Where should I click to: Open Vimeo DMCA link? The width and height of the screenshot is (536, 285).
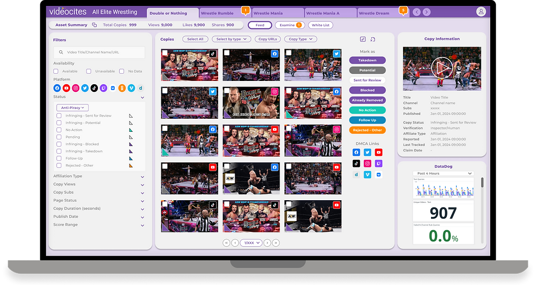[x=368, y=175]
